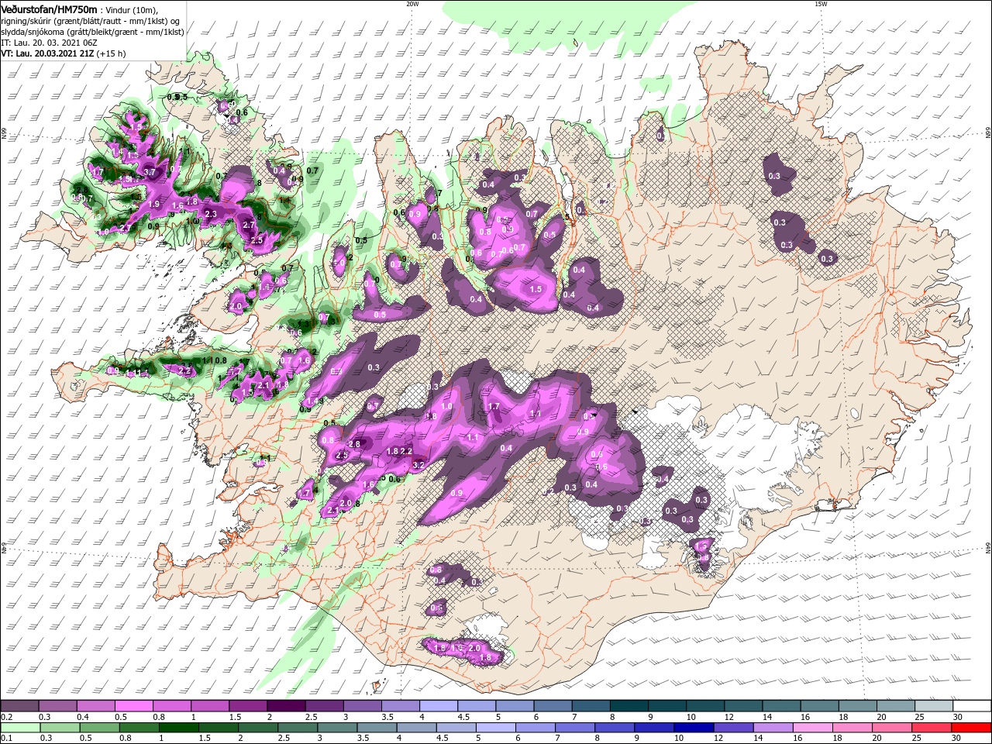Select the white swatch after upper 30
Viewport: 992px width, 744px height.
pyautogui.click(x=970, y=706)
